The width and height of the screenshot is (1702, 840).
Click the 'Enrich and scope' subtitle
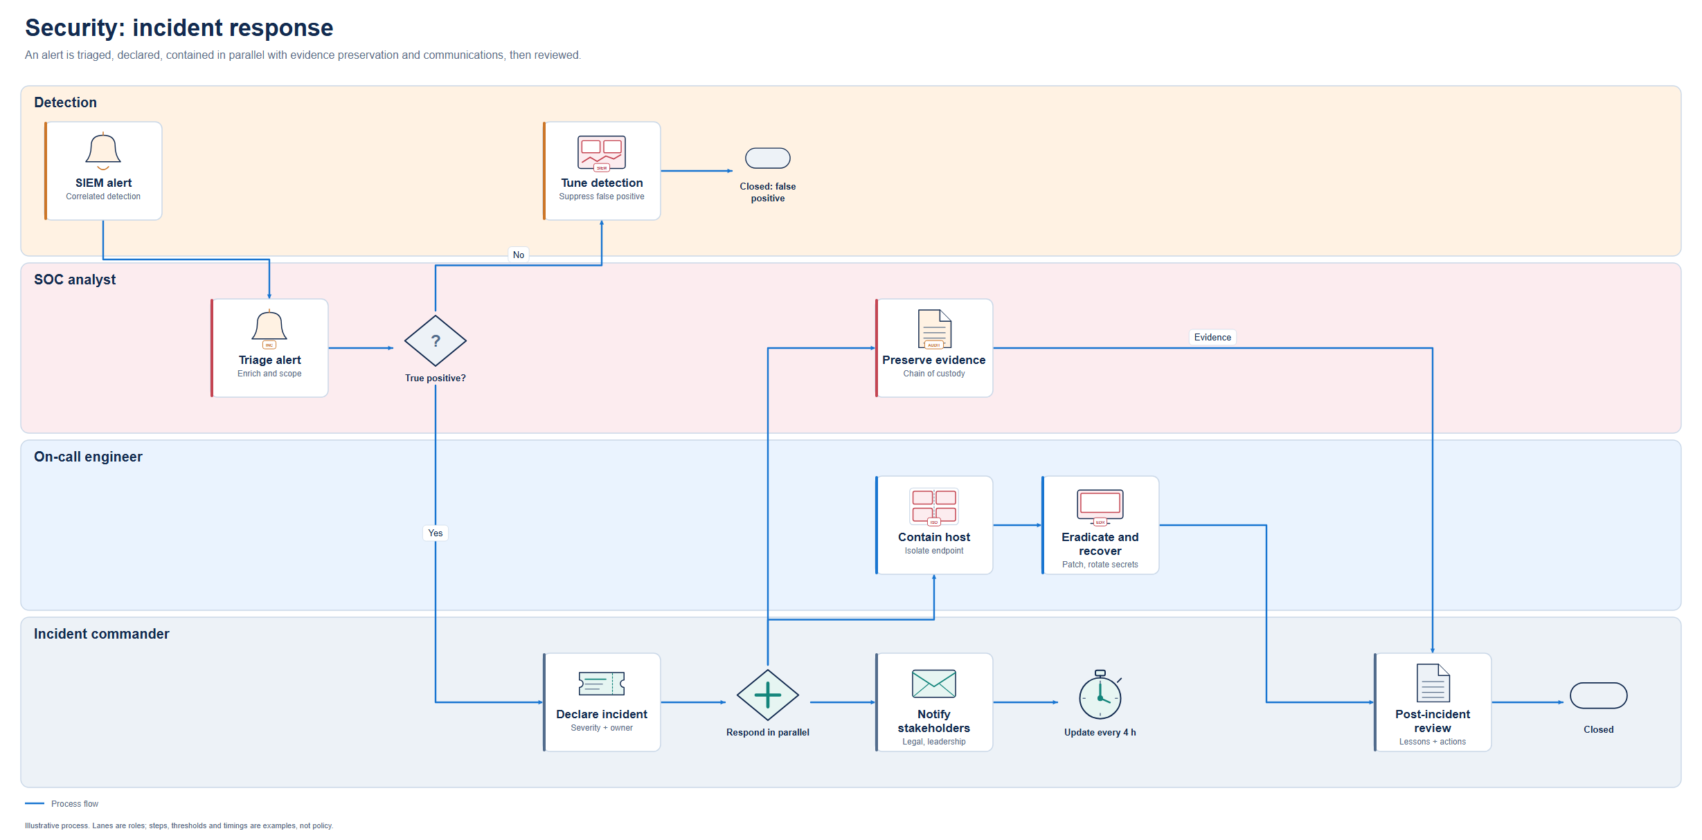[x=269, y=374]
